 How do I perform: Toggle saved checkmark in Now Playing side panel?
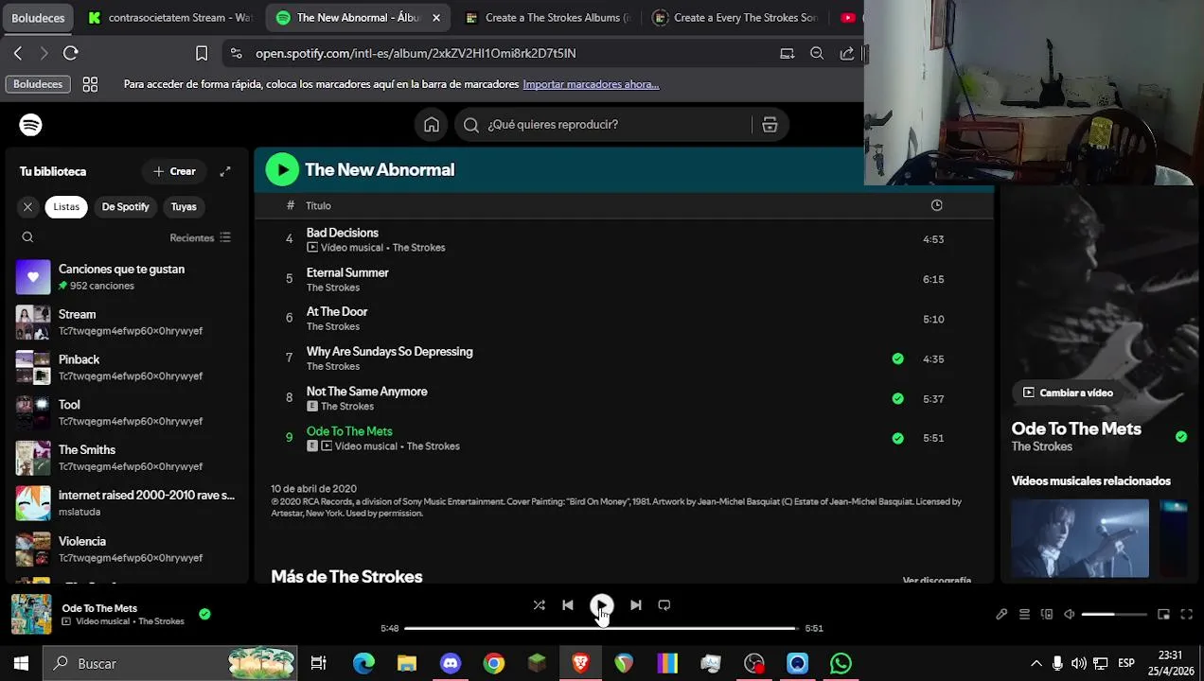click(1180, 436)
